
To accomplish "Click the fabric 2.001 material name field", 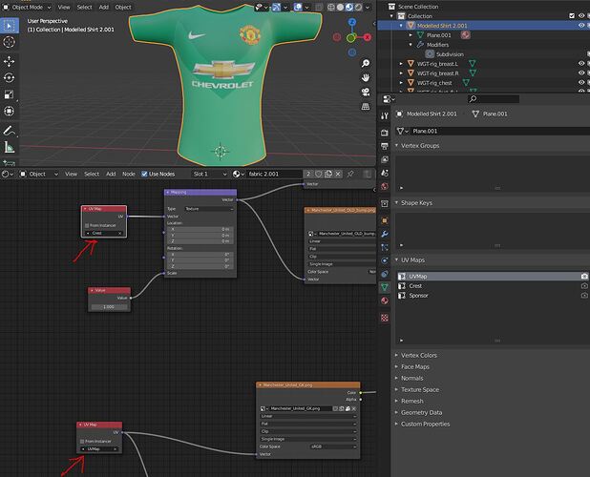I will 274,174.
